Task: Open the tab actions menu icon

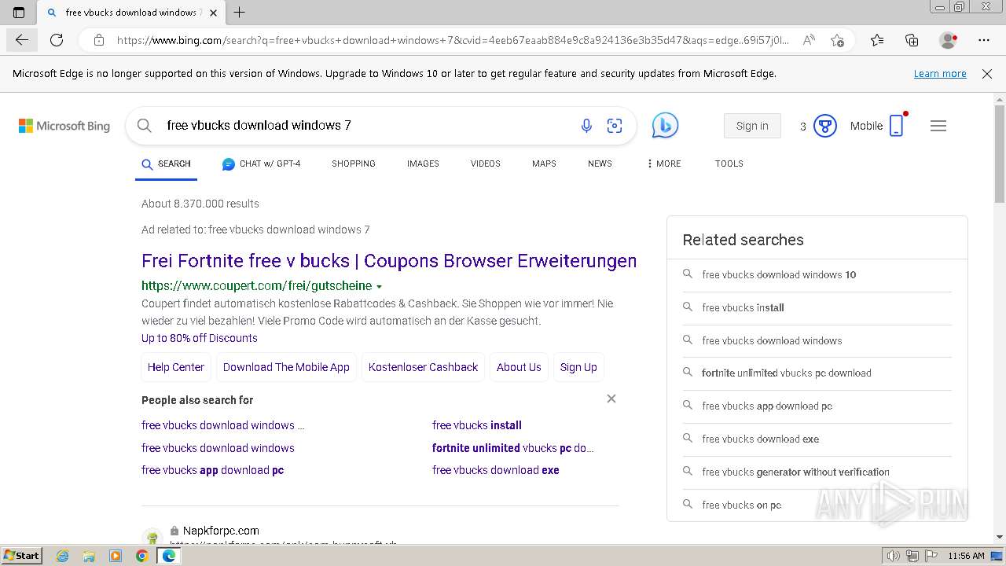Action: (19, 13)
